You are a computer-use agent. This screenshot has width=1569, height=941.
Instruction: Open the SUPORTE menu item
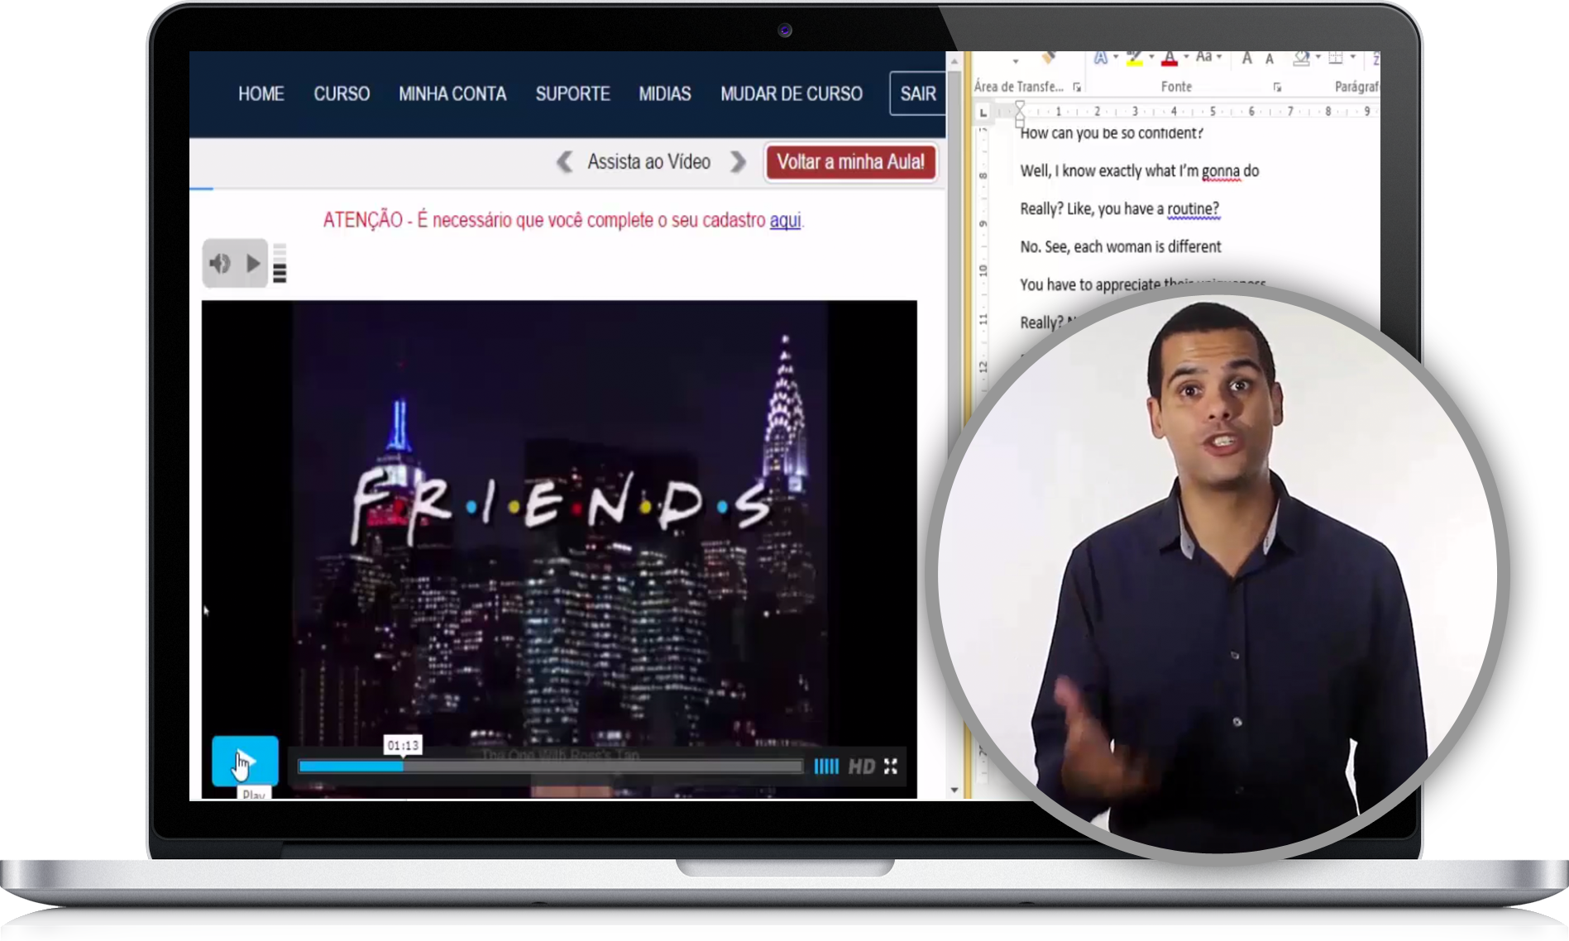pos(572,93)
